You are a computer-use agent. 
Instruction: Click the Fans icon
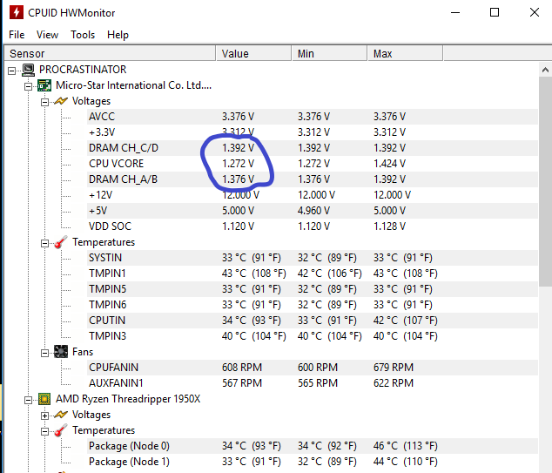tap(61, 352)
